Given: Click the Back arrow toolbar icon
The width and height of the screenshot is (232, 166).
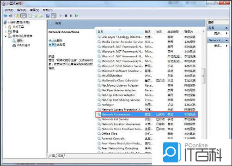Looking at the screenshot, I should (x=5, y=16).
